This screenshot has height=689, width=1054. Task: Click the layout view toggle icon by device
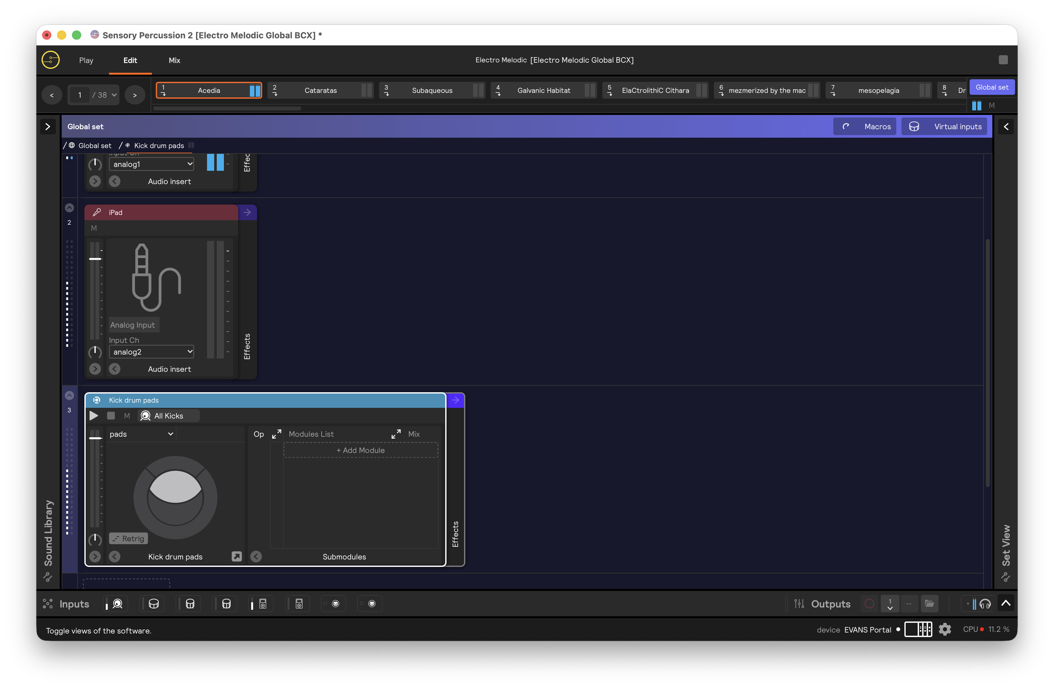[918, 629]
